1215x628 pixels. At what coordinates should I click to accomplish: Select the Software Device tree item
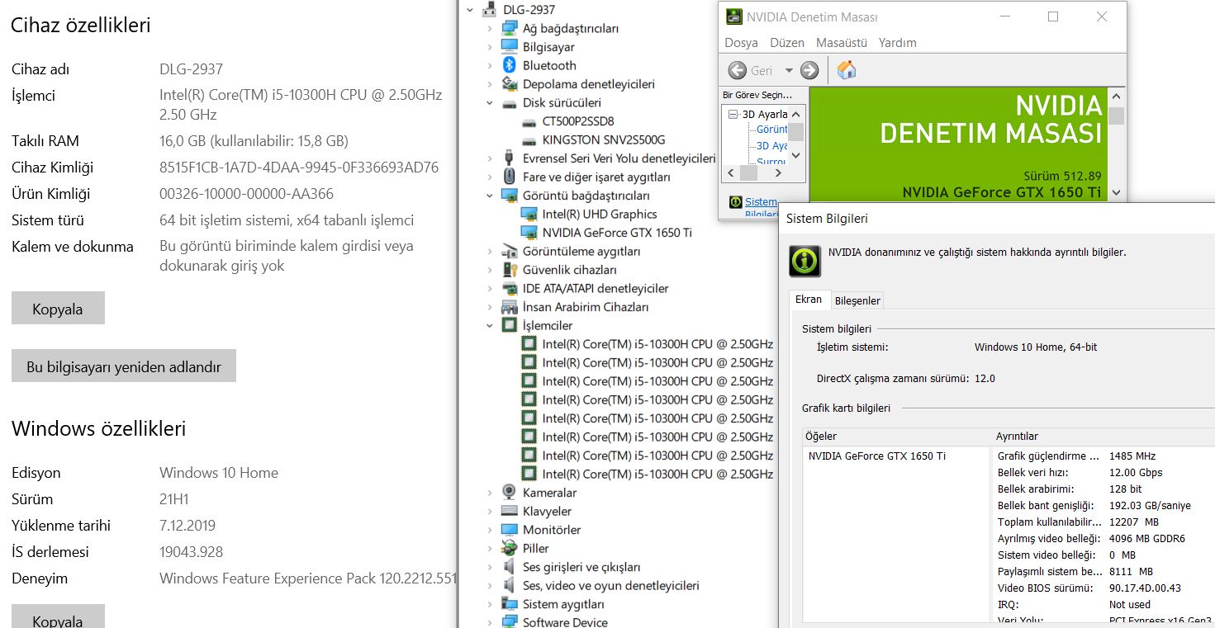565,622
